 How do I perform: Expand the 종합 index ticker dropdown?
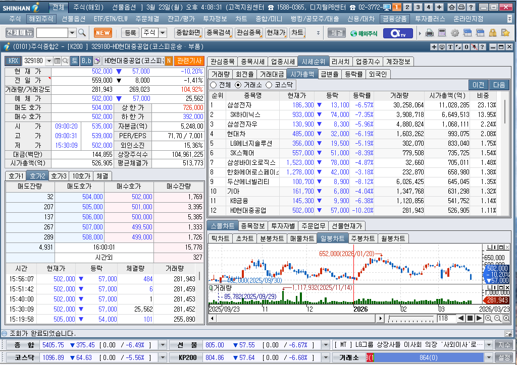point(163,345)
